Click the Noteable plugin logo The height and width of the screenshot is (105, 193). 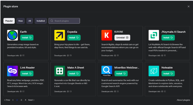click(x=154, y=71)
